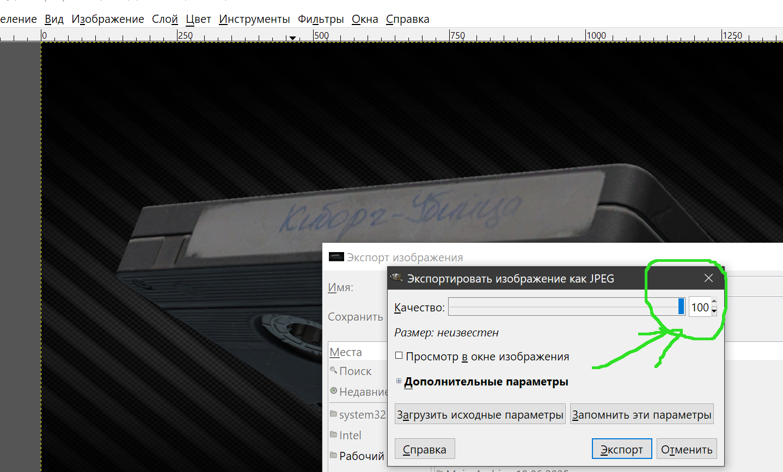Screen dimensions: 783x472
Task: Click the Качество quality slider
Action: point(566,307)
